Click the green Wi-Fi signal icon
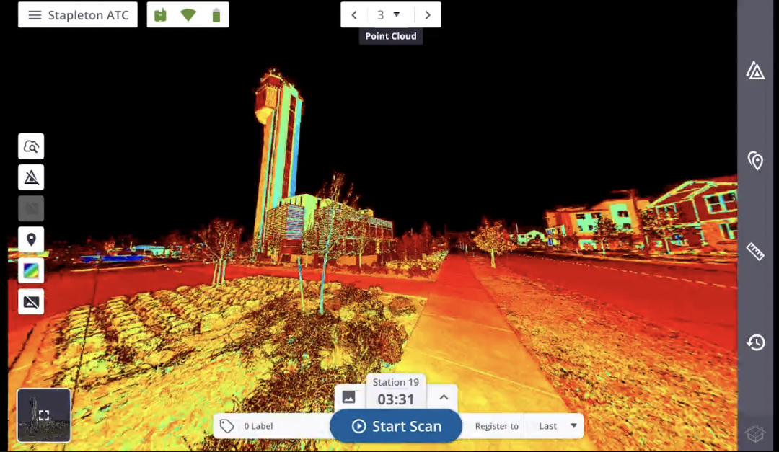779x452 pixels. pos(188,15)
